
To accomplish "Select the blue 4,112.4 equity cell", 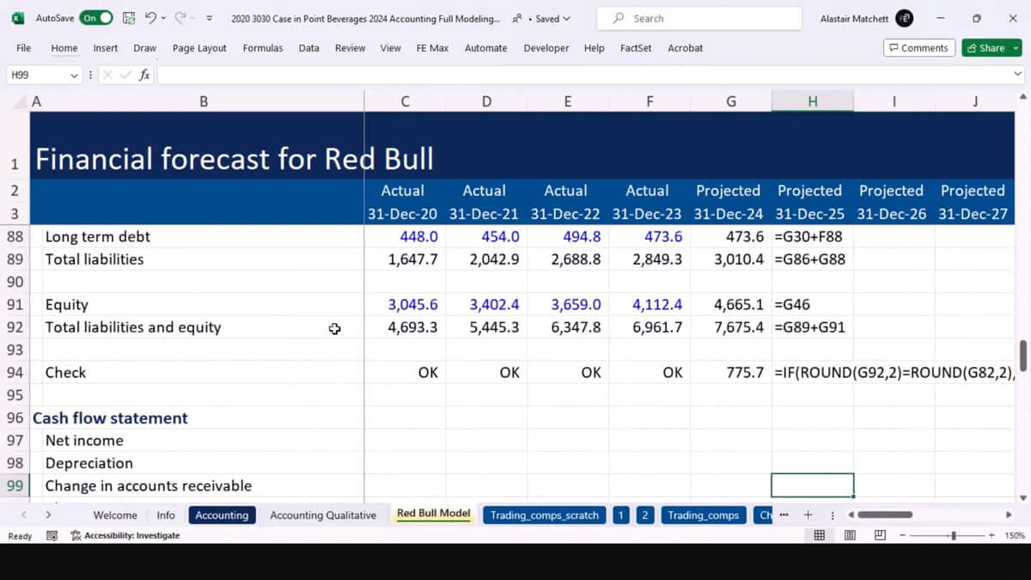I will pos(650,304).
